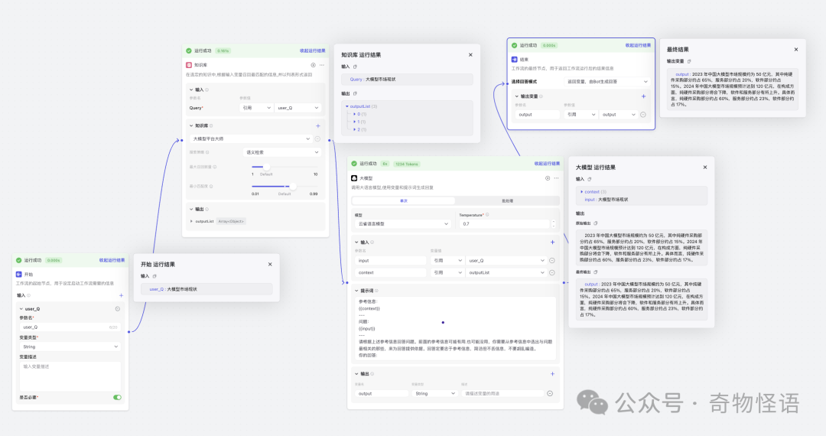
Task: Open the 语义检索 search strategy dropdown
Action: tap(281, 152)
